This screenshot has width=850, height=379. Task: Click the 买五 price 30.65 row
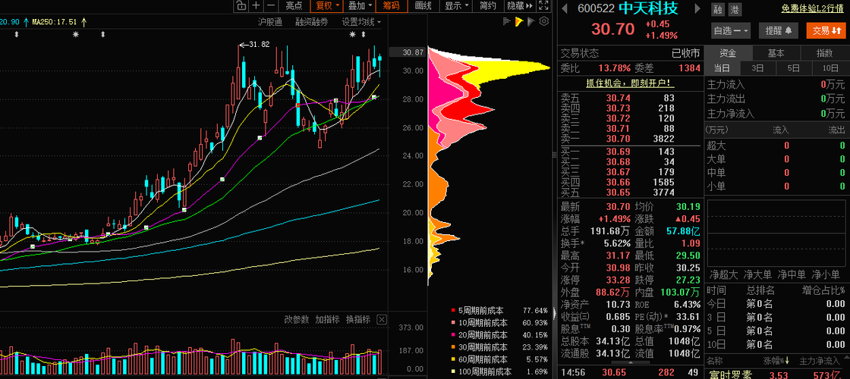pos(630,193)
